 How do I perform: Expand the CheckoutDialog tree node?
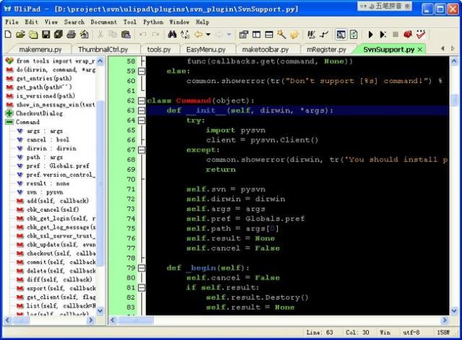pyautogui.click(x=9, y=113)
